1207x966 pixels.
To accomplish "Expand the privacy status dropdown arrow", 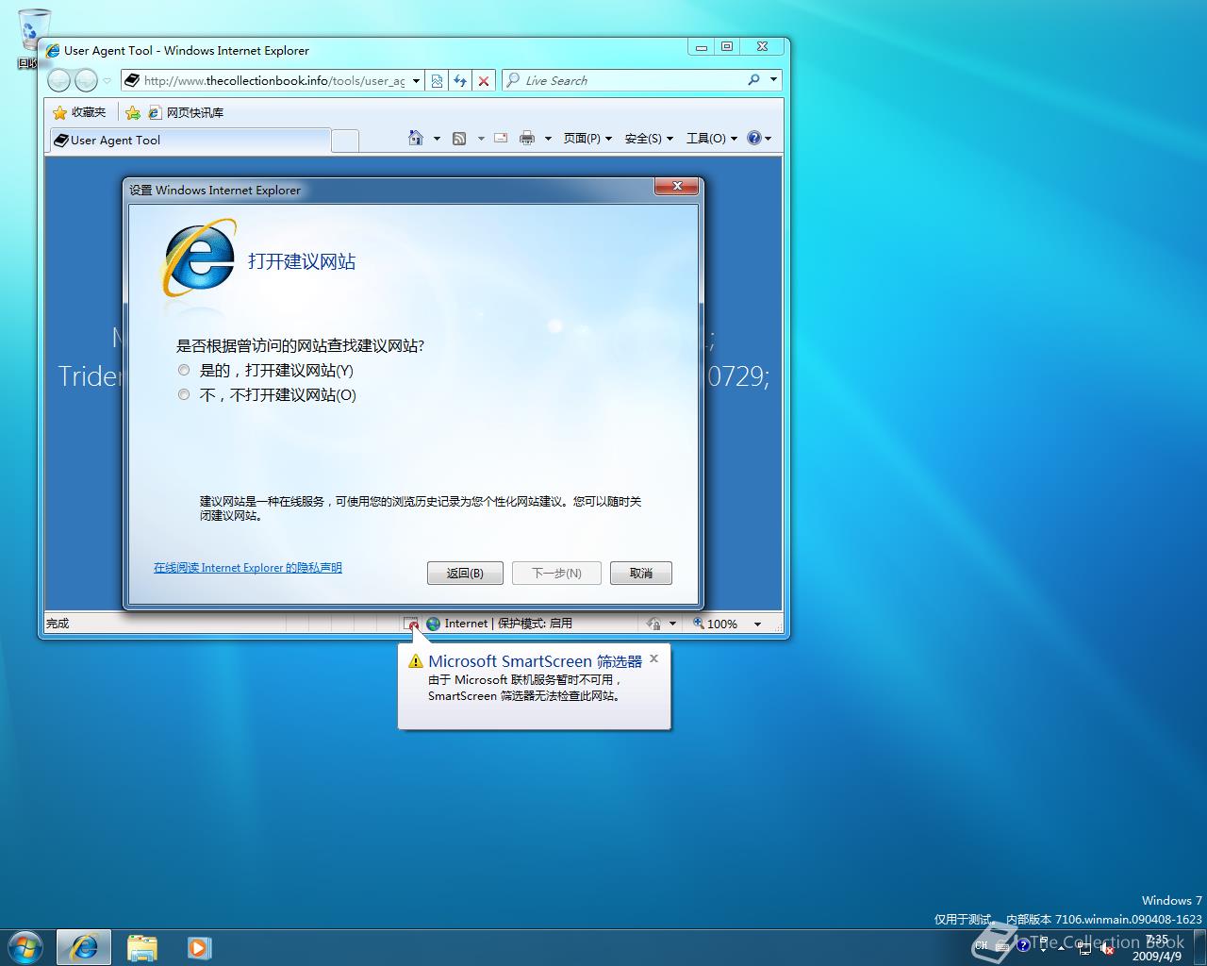I will click(672, 624).
